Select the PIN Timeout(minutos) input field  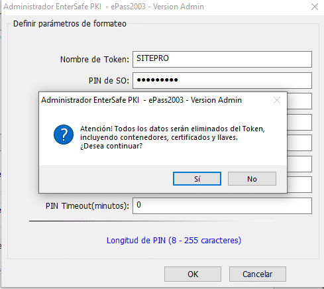coord(222,205)
